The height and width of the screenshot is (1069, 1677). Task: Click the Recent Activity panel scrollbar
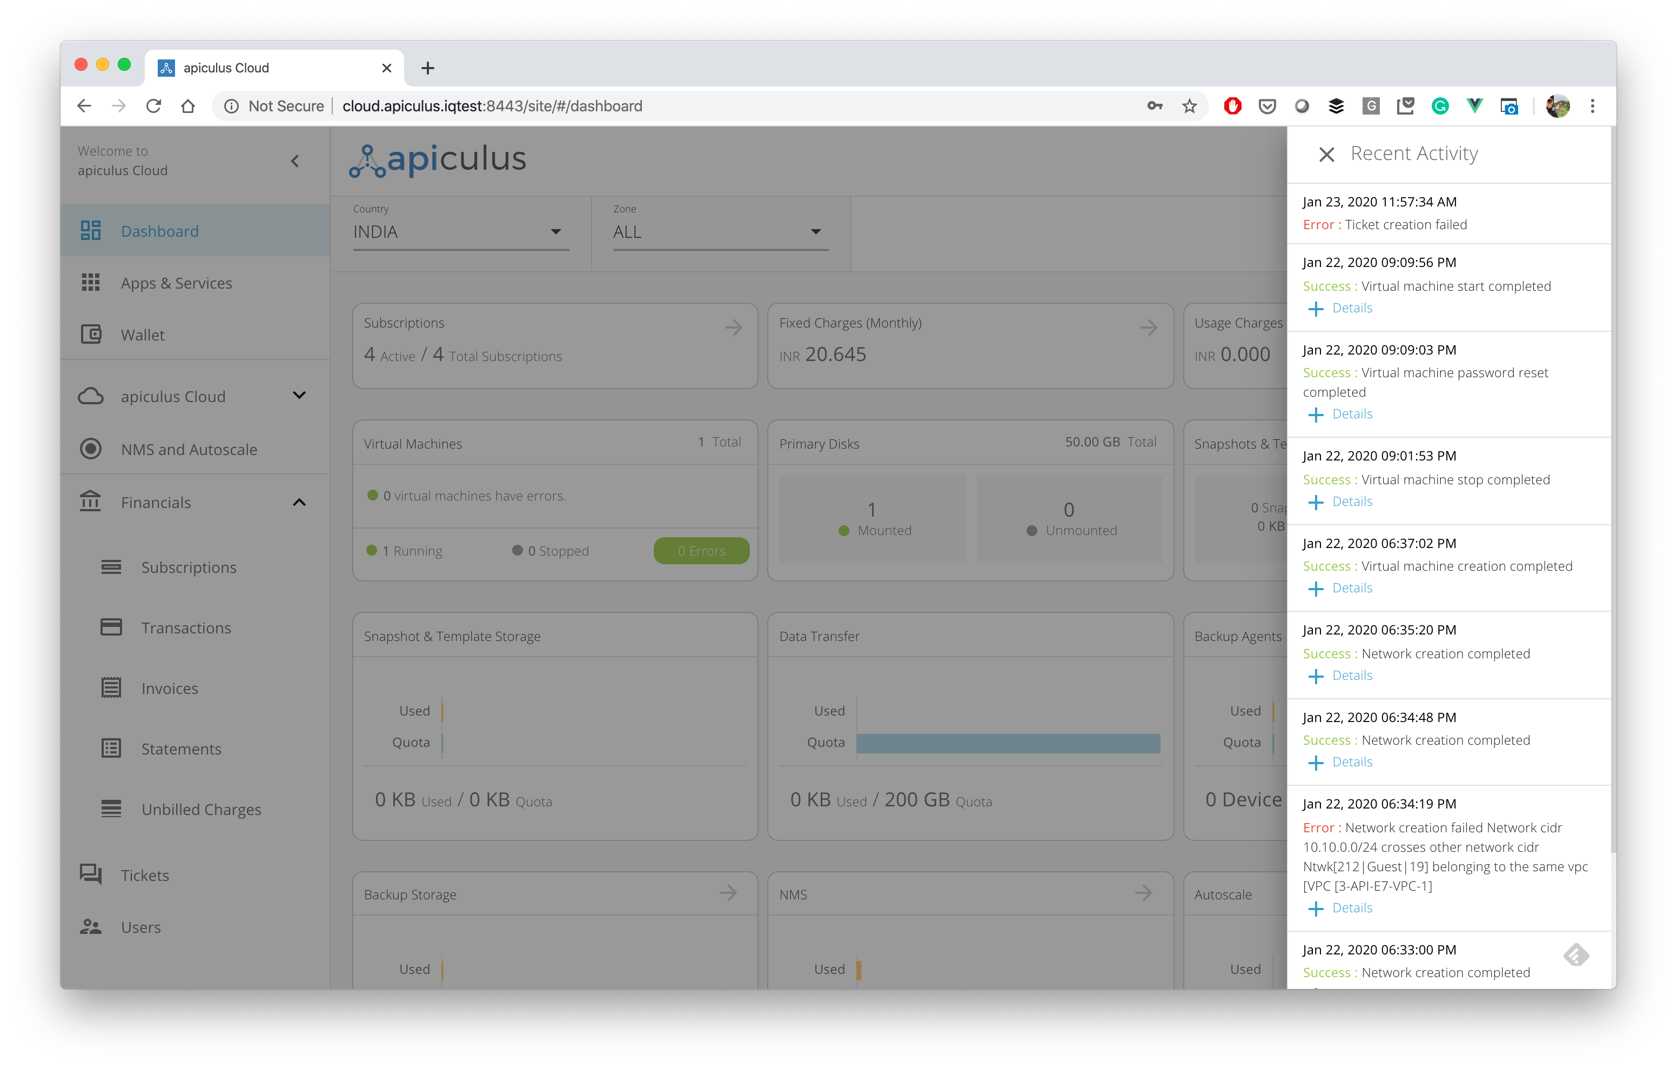click(x=1613, y=488)
